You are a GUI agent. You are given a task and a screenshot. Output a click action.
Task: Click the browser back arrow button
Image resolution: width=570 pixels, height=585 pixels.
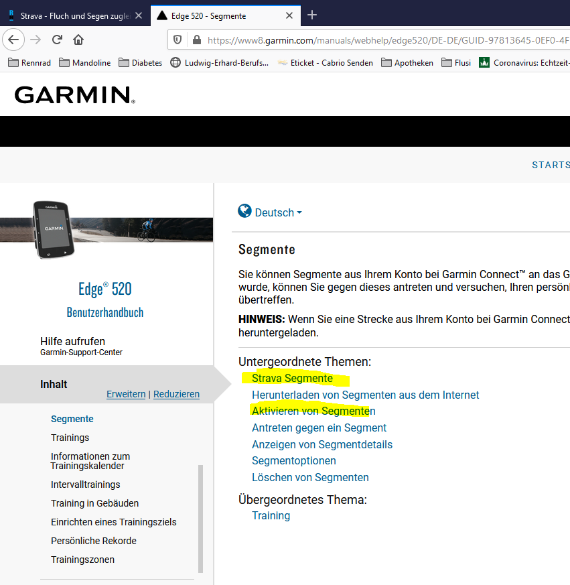tap(13, 40)
